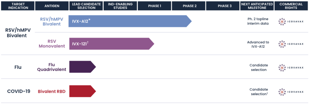Select the IND-Enabling Studies header
The width and height of the screenshot is (309, 104).
click(120, 6)
